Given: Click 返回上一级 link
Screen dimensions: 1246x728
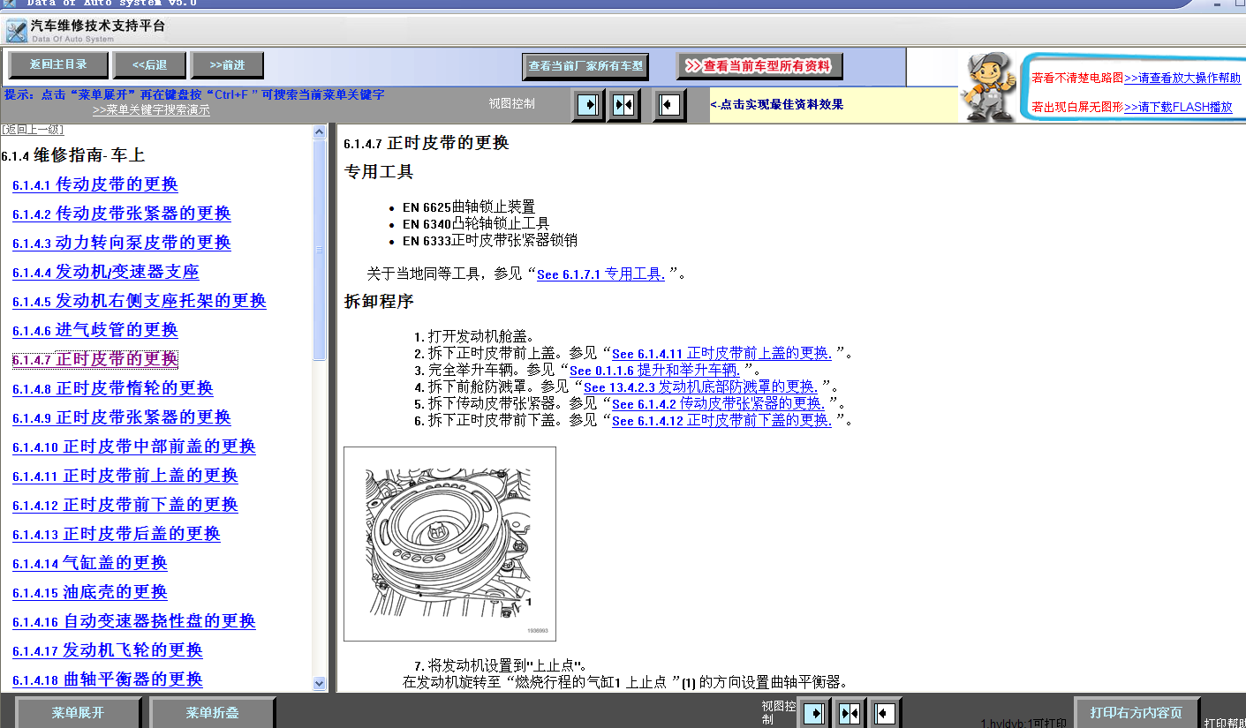Looking at the screenshot, I should coord(33,130).
